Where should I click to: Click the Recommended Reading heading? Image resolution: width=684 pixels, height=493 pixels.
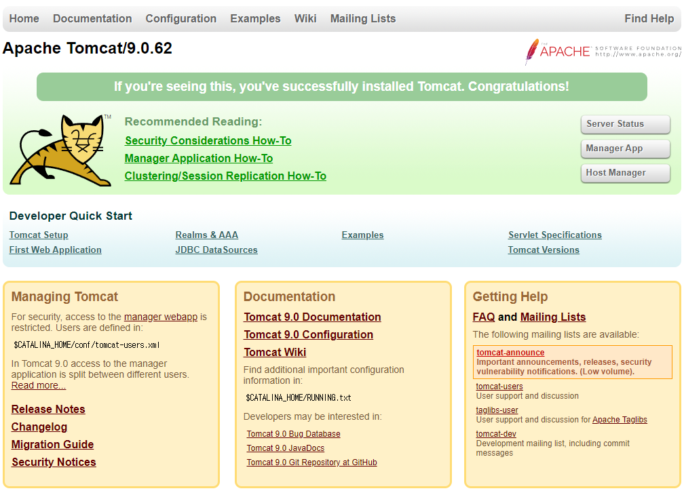(x=193, y=121)
